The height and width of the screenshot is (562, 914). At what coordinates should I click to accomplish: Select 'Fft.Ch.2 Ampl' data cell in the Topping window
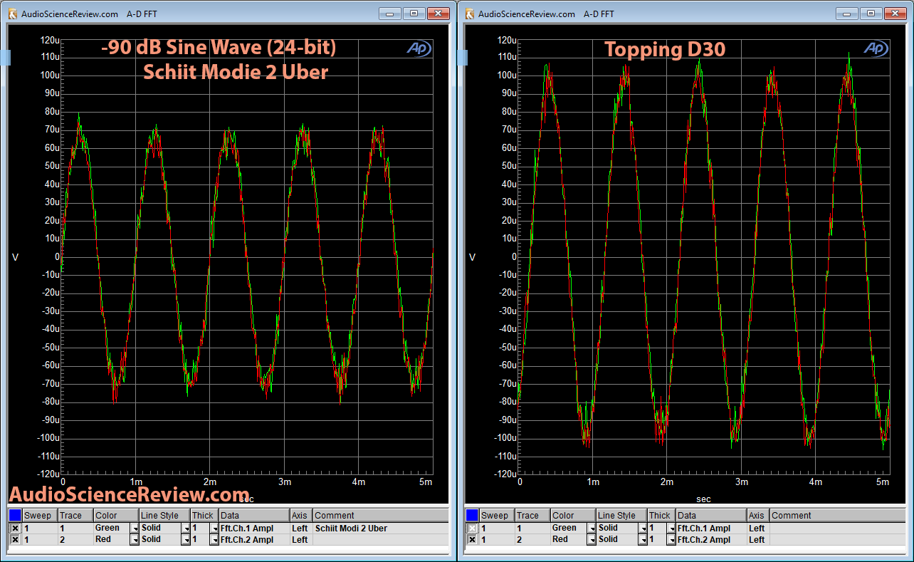pyautogui.click(x=711, y=540)
